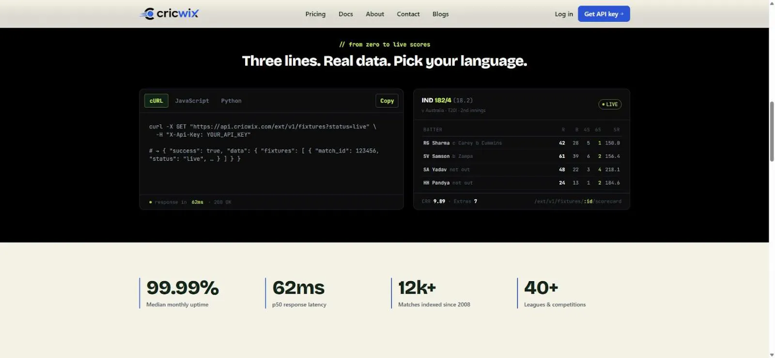Screen dimensions: 775x358
Task: Visit the Blogs section
Action: click(441, 14)
